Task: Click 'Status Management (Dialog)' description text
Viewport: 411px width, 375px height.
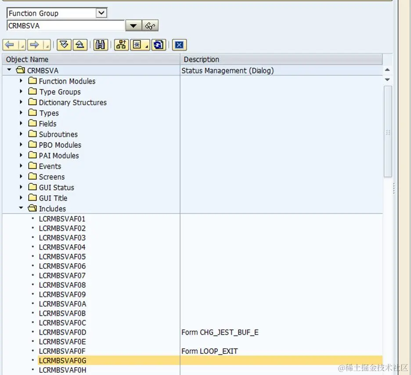Action: [227, 71]
